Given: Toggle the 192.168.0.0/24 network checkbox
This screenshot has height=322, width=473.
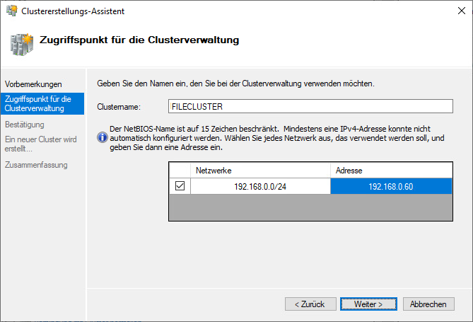Looking at the screenshot, I should [x=180, y=186].
